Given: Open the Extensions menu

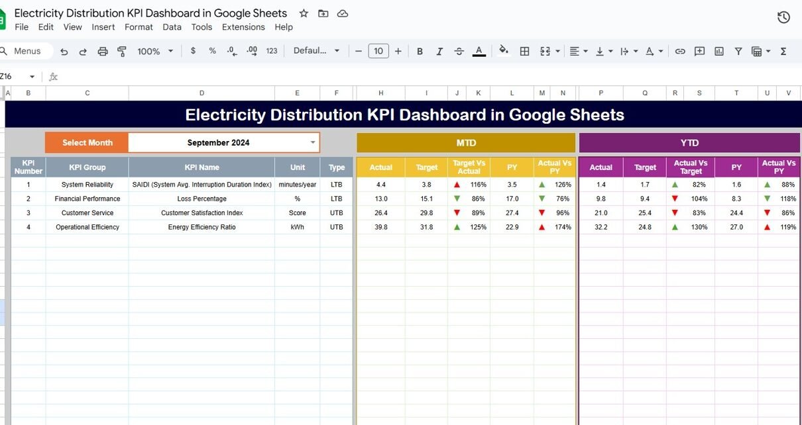Looking at the screenshot, I should [x=243, y=27].
